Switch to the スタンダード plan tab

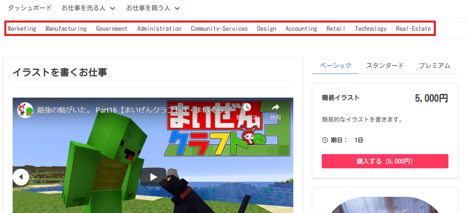click(x=385, y=66)
